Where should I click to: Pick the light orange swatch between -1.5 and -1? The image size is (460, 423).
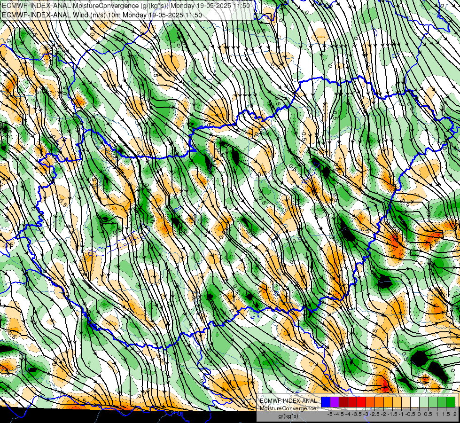tap(397, 402)
